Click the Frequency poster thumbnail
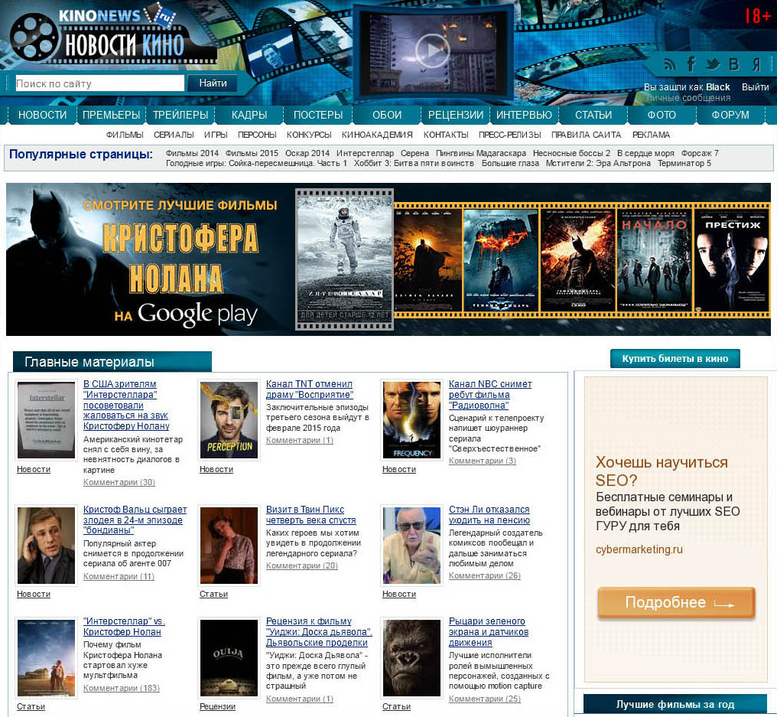 411,420
